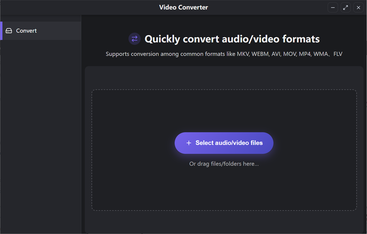Click the Video Converter window title
Viewport: 367px width, 234px height.
pyautogui.click(x=183, y=7)
